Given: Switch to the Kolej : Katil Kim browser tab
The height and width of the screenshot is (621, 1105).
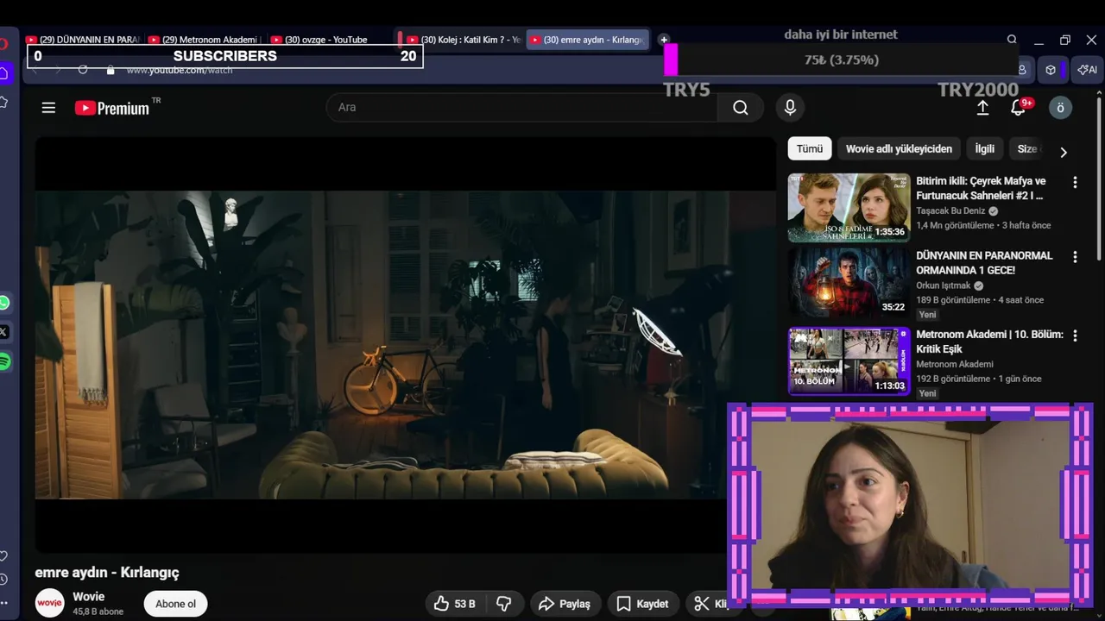Looking at the screenshot, I should click(x=463, y=40).
